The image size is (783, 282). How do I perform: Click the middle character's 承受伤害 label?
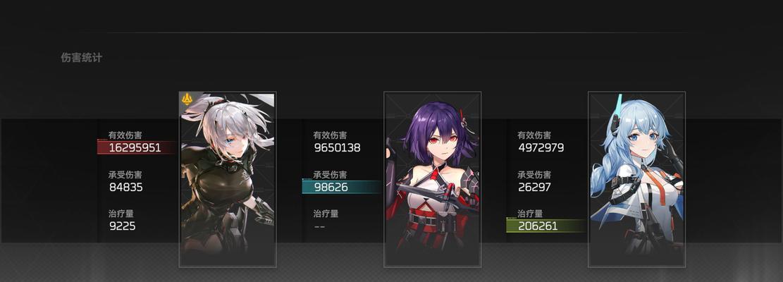tap(330, 175)
